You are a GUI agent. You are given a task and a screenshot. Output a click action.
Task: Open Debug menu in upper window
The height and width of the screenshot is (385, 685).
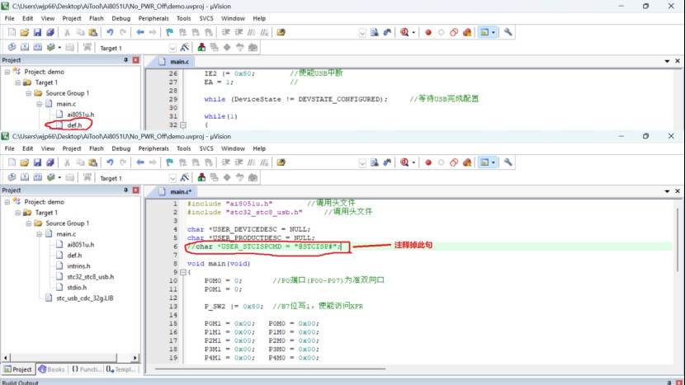coord(121,18)
